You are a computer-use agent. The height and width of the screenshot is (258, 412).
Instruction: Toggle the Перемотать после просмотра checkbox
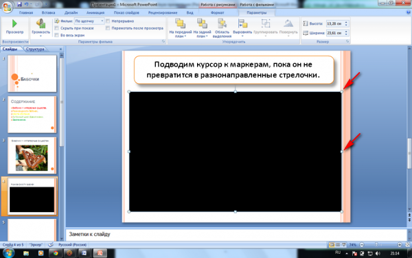tap(108, 28)
